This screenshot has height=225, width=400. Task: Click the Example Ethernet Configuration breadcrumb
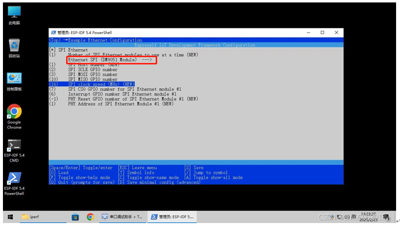click(105, 40)
